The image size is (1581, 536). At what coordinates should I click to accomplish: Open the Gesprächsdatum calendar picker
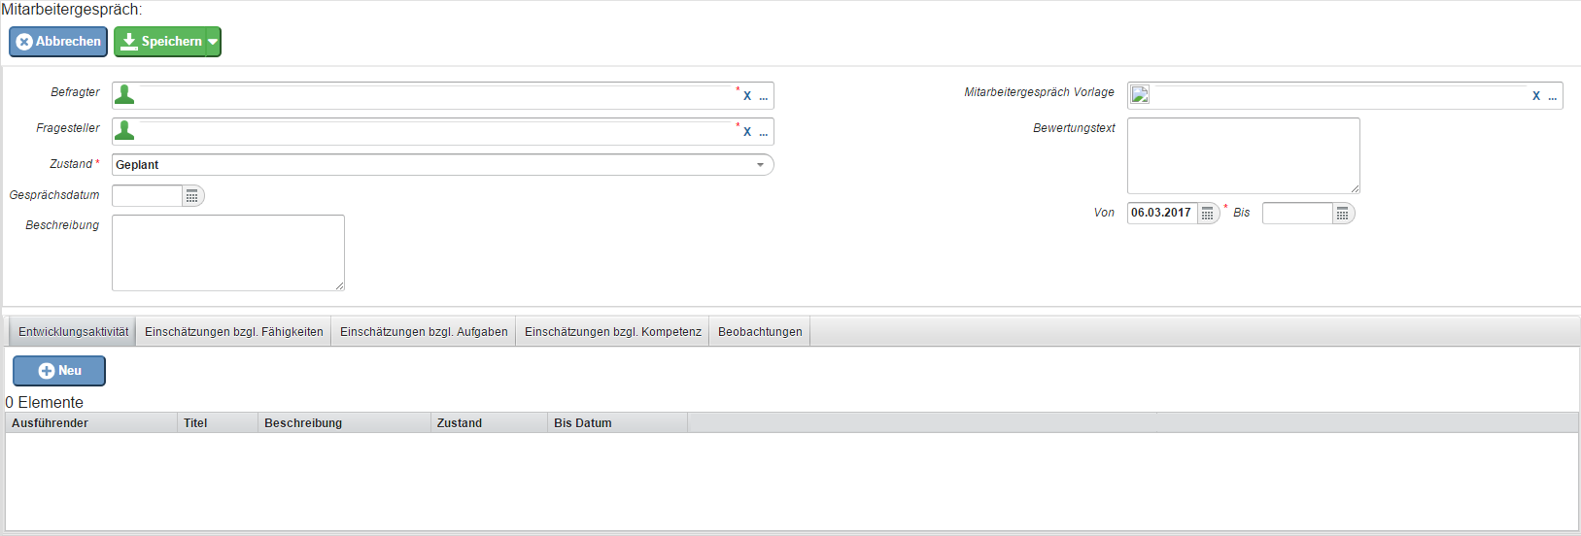click(192, 196)
